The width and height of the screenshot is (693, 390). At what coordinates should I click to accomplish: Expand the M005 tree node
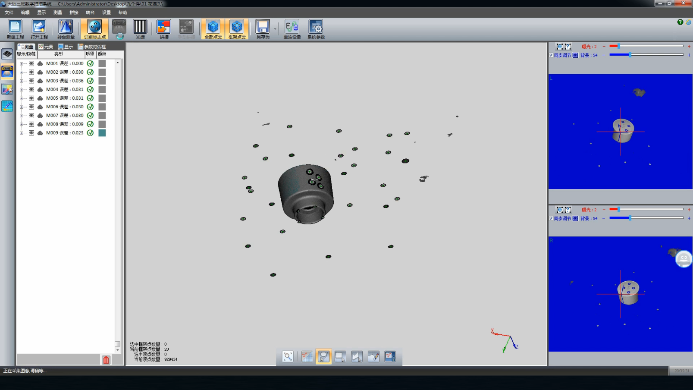21,98
